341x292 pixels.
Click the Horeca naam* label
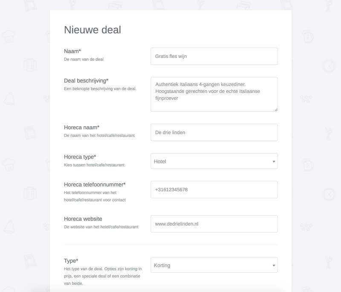click(x=81, y=127)
